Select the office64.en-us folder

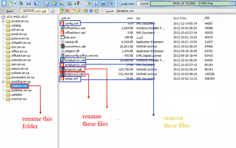[21, 56]
